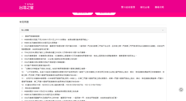186x101 pixels.
Task: Click item 4 今年(2020年)開放7歲以上 under section 一
Action: click(x=54, y=52)
